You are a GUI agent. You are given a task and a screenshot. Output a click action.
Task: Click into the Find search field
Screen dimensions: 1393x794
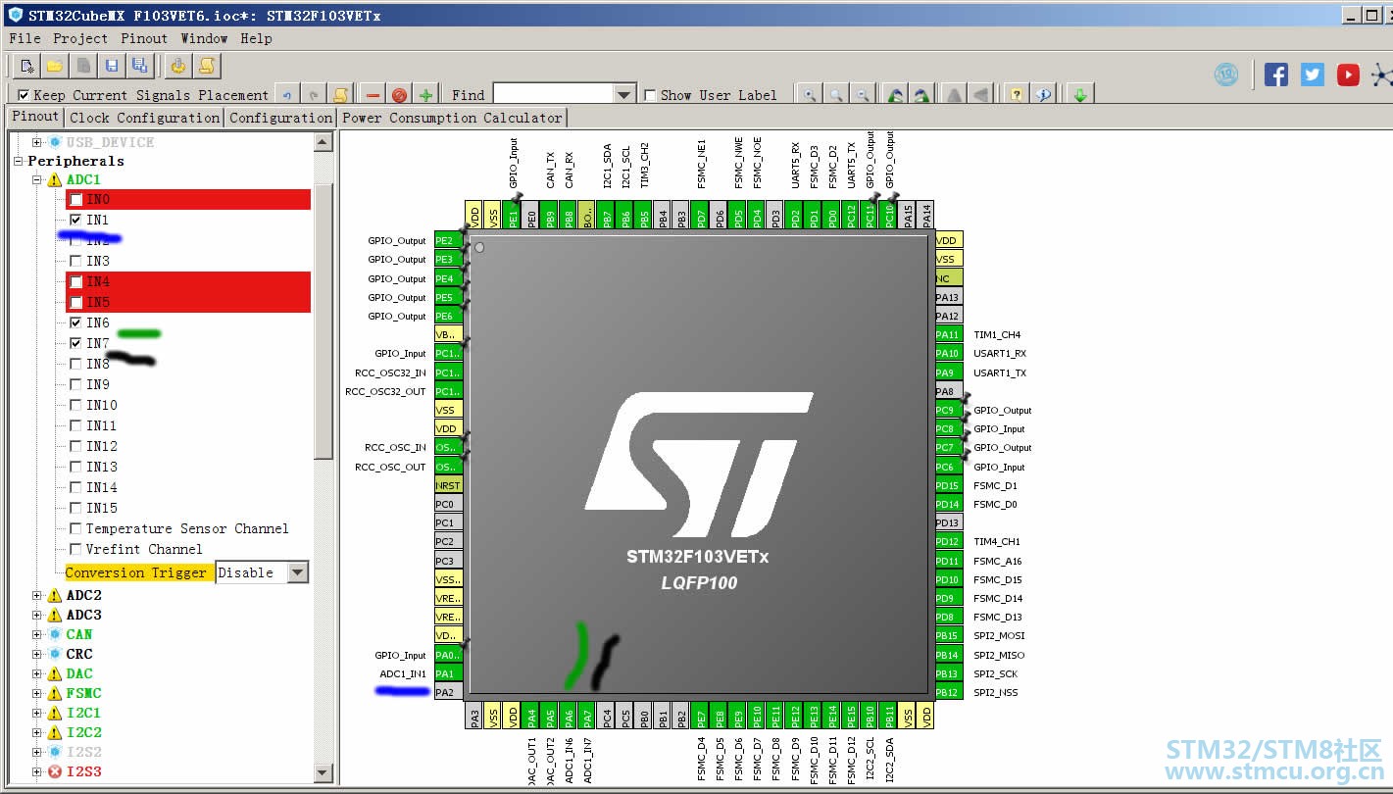(x=553, y=94)
